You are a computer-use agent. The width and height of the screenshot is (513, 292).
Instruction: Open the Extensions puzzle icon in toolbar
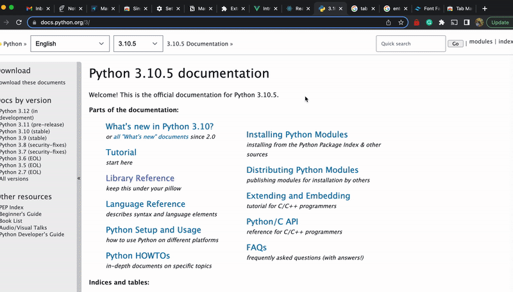tap(442, 22)
